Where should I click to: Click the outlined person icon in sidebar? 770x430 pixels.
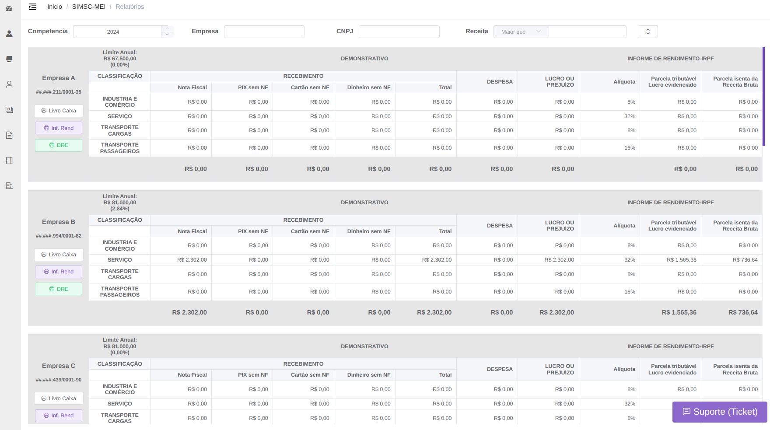tap(9, 84)
